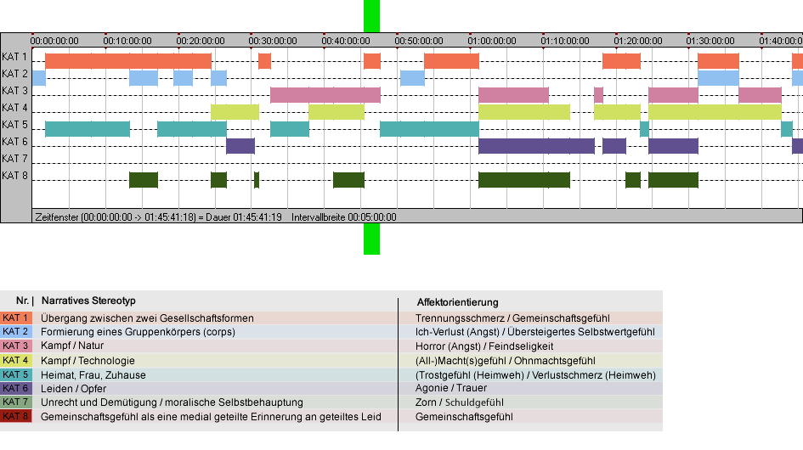The height and width of the screenshot is (450, 803).
Task: Click the 00:50:00:00 time ruler label
Action: (x=419, y=41)
